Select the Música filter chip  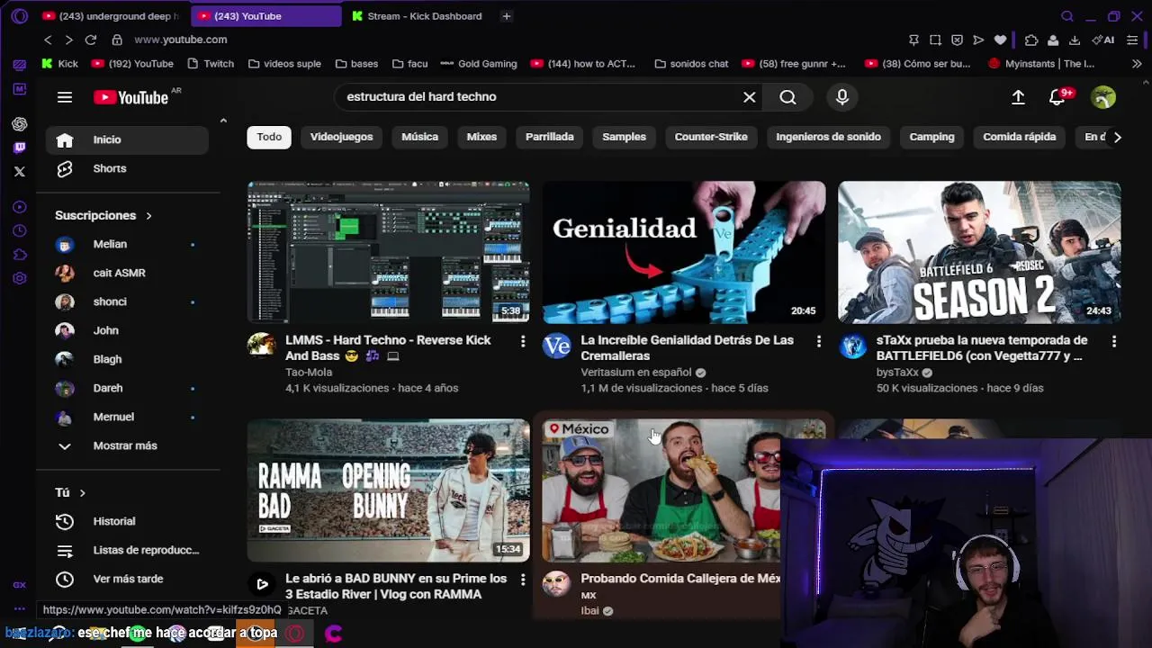pyautogui.click(x=419, y=138)
